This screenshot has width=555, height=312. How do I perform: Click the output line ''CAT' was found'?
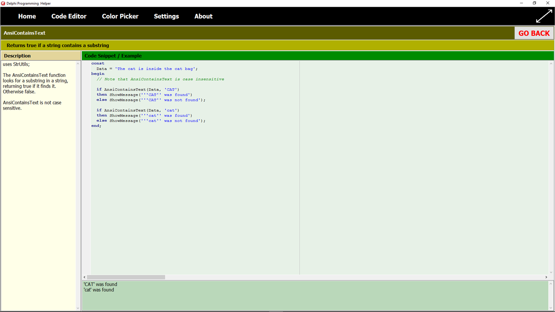pos(100,284)
